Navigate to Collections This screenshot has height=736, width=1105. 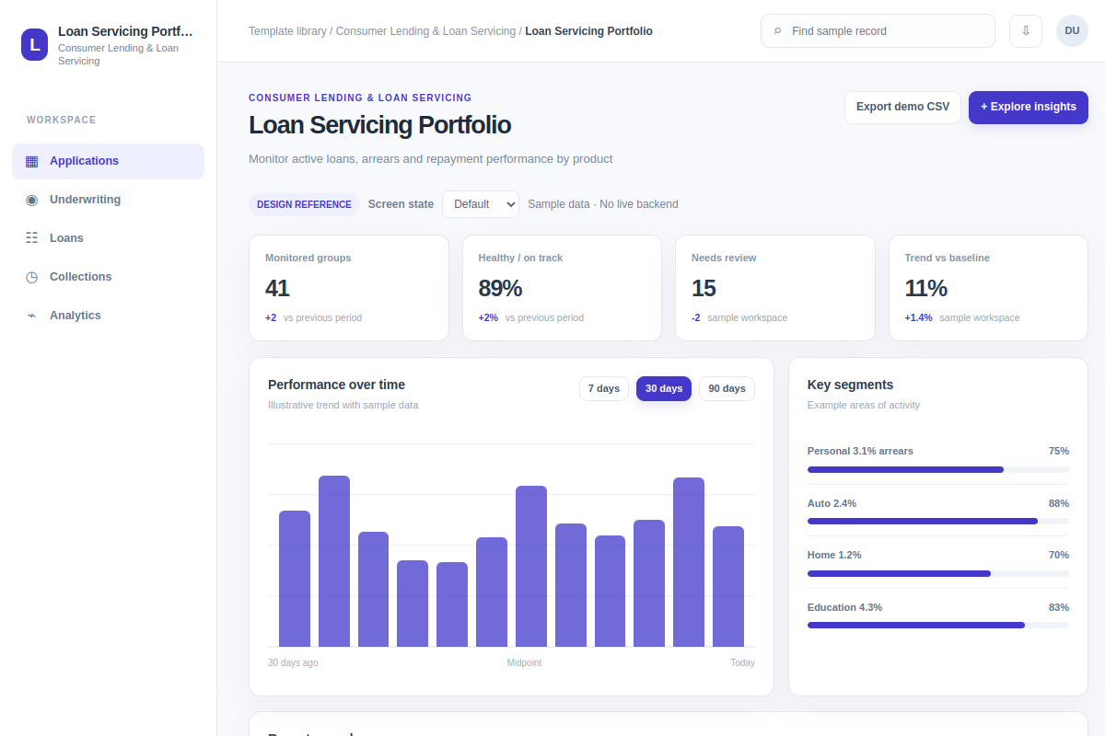coord(108,277)
